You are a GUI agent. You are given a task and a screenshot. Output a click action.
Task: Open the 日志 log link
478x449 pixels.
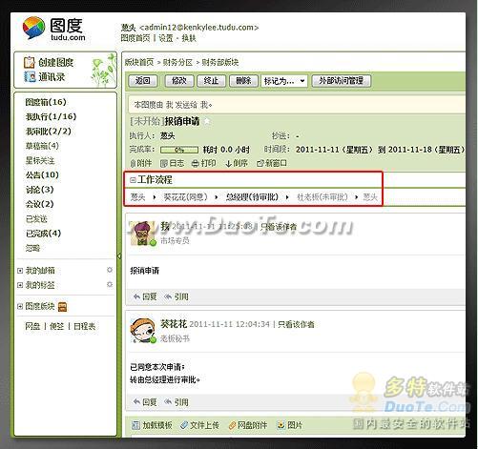(172, 163)
